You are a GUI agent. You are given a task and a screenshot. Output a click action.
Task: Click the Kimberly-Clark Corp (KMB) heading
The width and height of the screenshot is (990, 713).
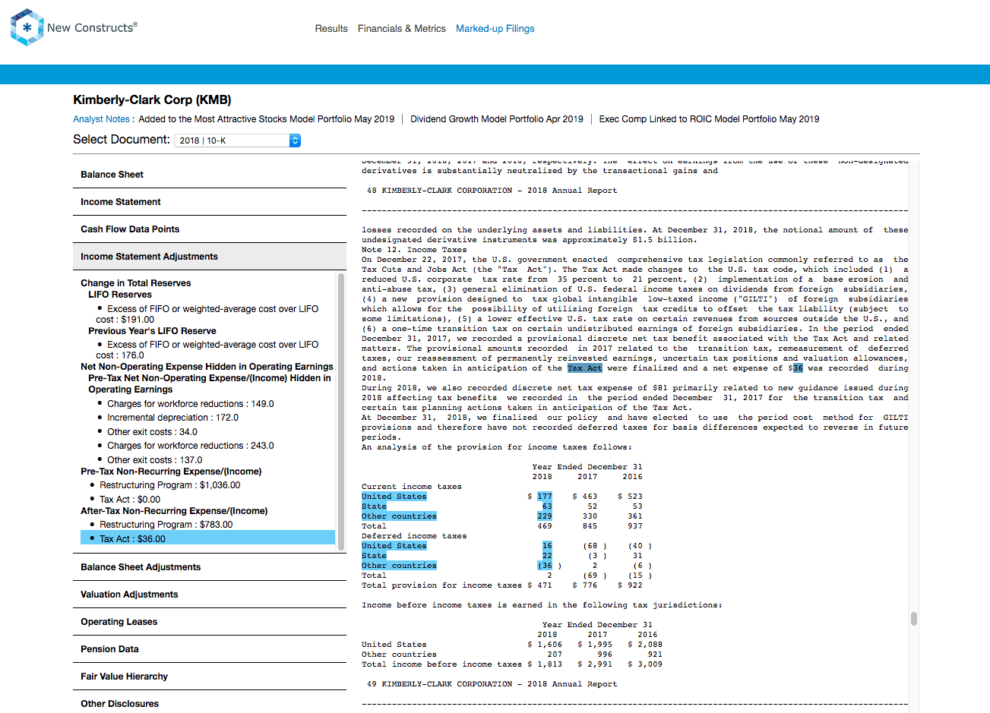(x=152, y=100)
